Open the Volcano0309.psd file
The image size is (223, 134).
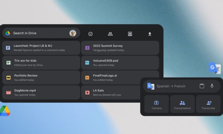click(x=120, y=63)
